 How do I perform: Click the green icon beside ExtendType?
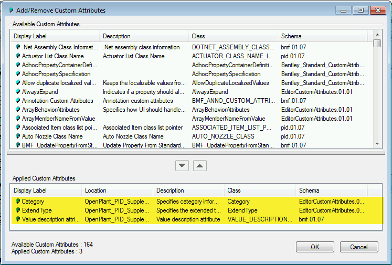click(x=18, y=210)
